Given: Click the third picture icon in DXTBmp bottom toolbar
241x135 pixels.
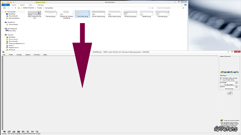Looking at the screenshot, I should 14,131.
